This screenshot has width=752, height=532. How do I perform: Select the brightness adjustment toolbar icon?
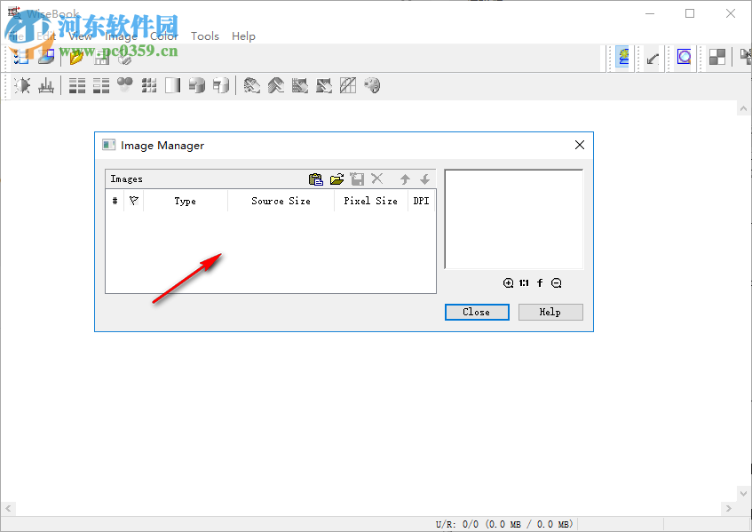(21, 85)
